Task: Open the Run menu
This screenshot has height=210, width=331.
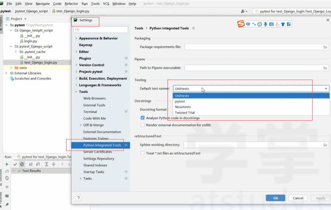Action: click(84, 4)
